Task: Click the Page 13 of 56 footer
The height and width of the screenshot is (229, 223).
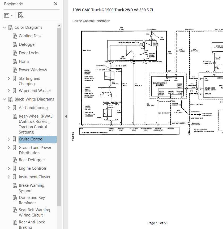Action: tap(157, 223)
